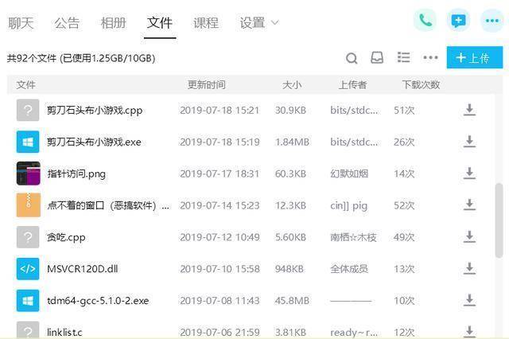Select file name linklist.c
Screen dimensions: 509x339
64,332
